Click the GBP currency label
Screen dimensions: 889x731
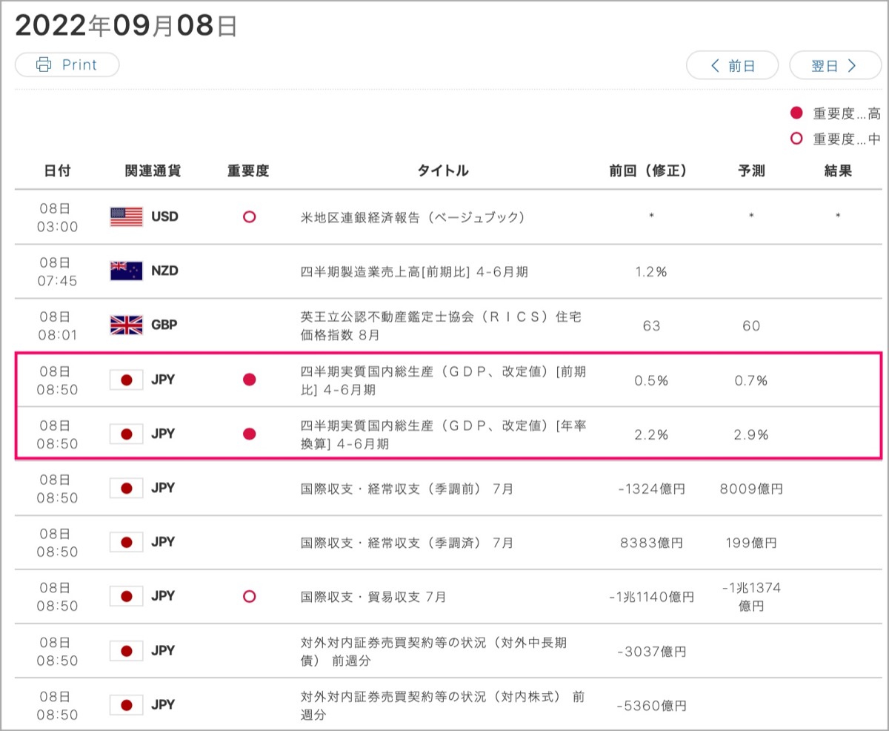point(164,325)
